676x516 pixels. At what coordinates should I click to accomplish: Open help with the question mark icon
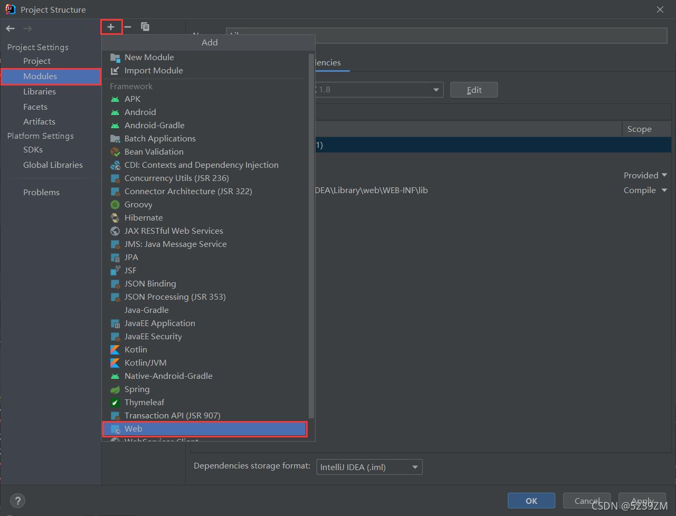pyautogui.click(x=18, y=501)
